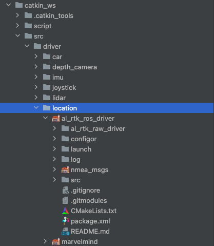Expand the configor folder arrow
This screenshot has width=214, height=246.
point(54,139)
